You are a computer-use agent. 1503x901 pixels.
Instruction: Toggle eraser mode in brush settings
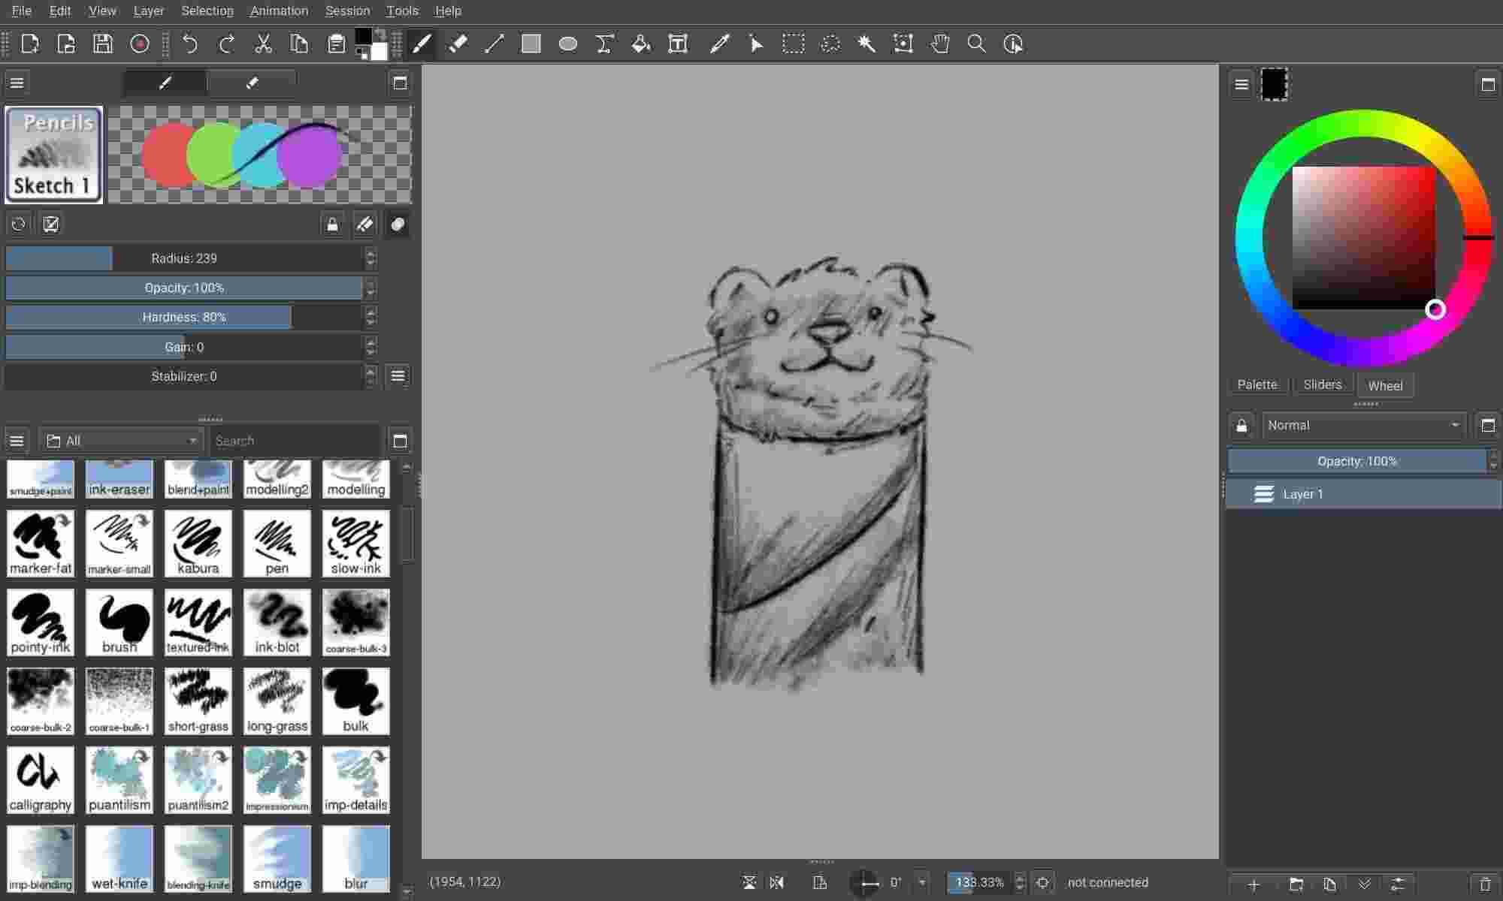click(364, 224)
